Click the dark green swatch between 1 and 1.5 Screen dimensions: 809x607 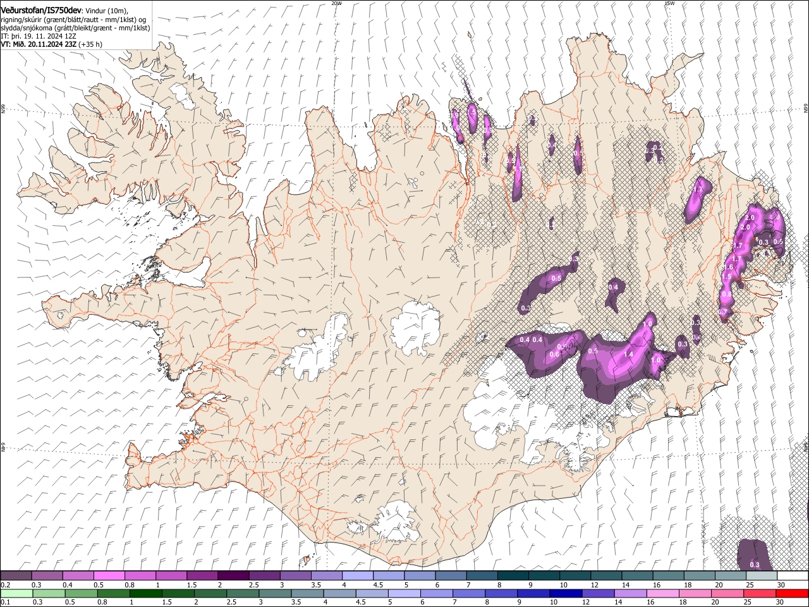click(145, 593)
